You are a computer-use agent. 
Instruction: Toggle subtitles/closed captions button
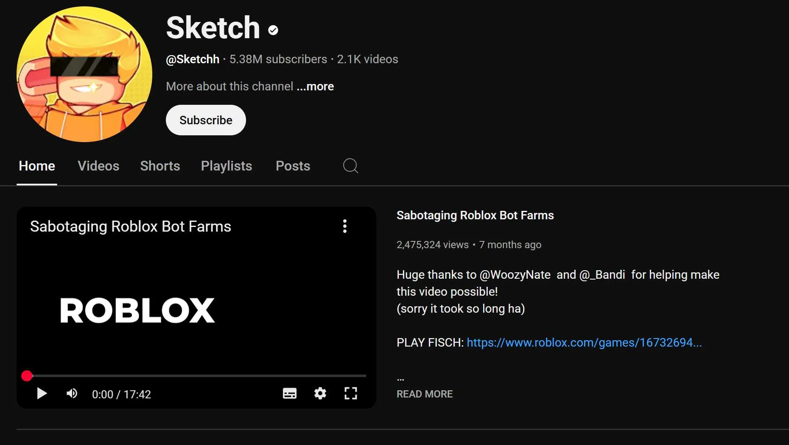290,394
